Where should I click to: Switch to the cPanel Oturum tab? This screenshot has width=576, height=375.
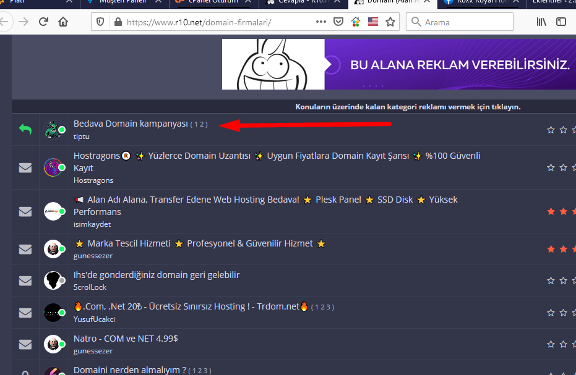(213, 2)
